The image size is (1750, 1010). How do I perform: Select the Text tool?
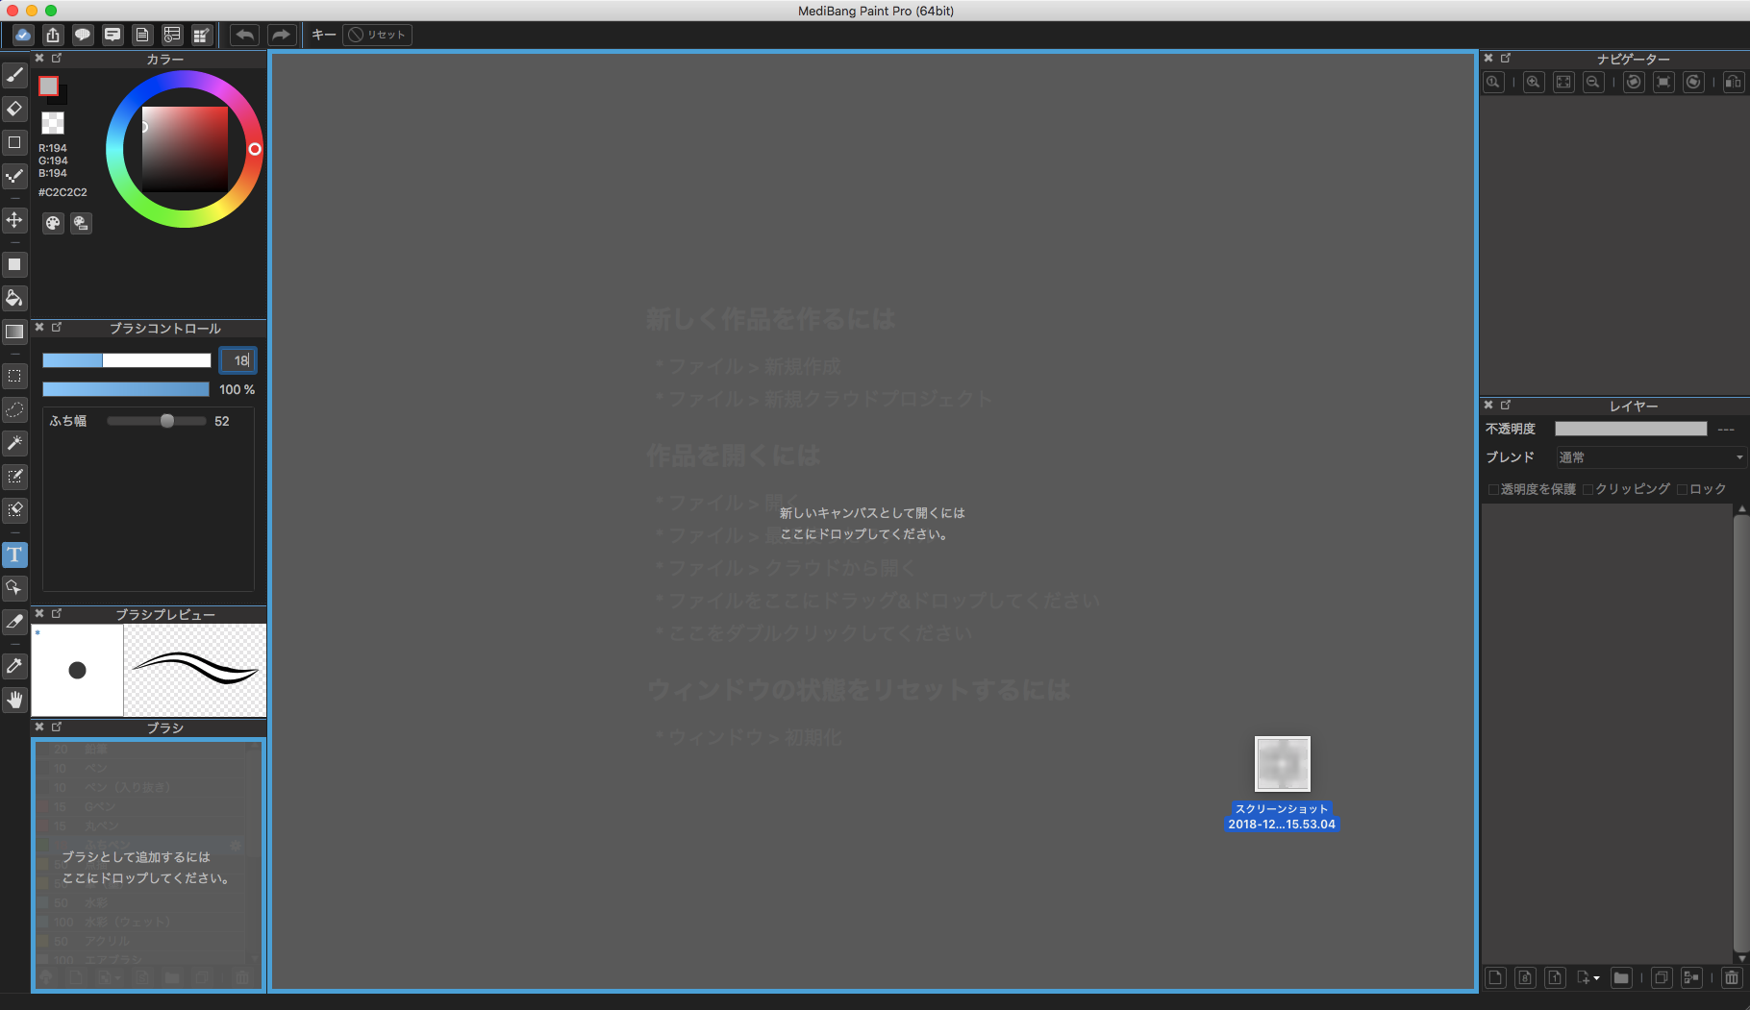(14, 554)
